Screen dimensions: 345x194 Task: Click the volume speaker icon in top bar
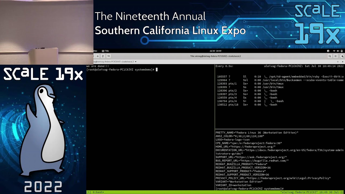coord(338,51)
